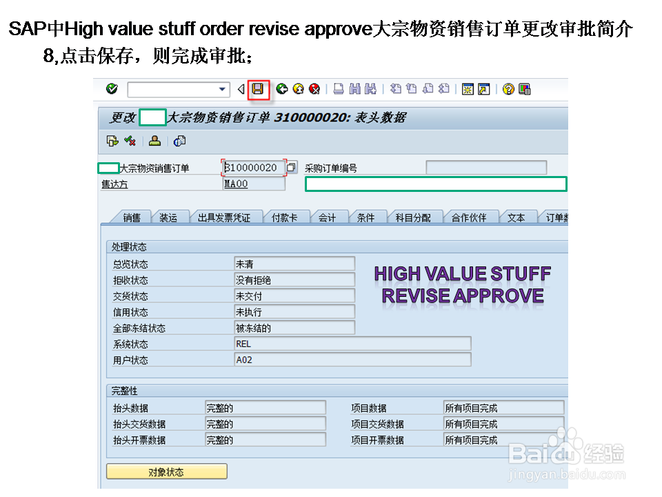This screenshot has height=497, width=662.
Task: Click the 采购订单编号 input field
Action: click(x=486, y=168)
